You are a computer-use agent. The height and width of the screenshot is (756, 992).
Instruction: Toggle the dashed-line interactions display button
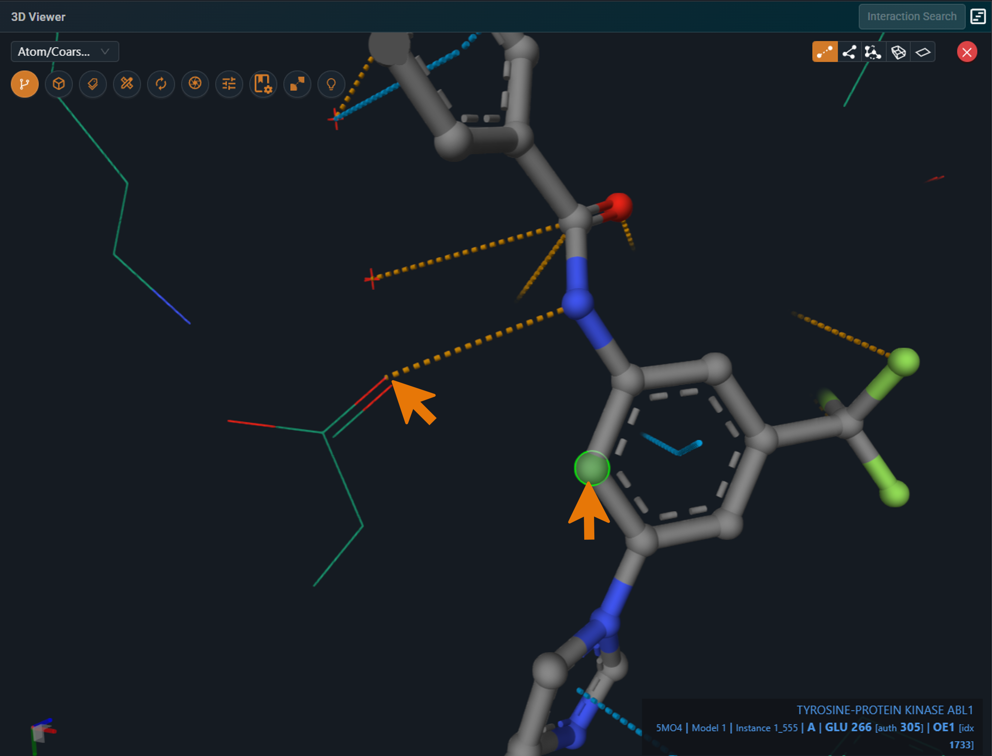(825, 52)
